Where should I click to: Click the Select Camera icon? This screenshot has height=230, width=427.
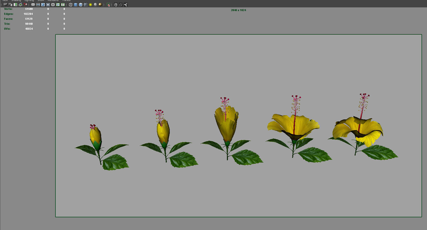5,5
